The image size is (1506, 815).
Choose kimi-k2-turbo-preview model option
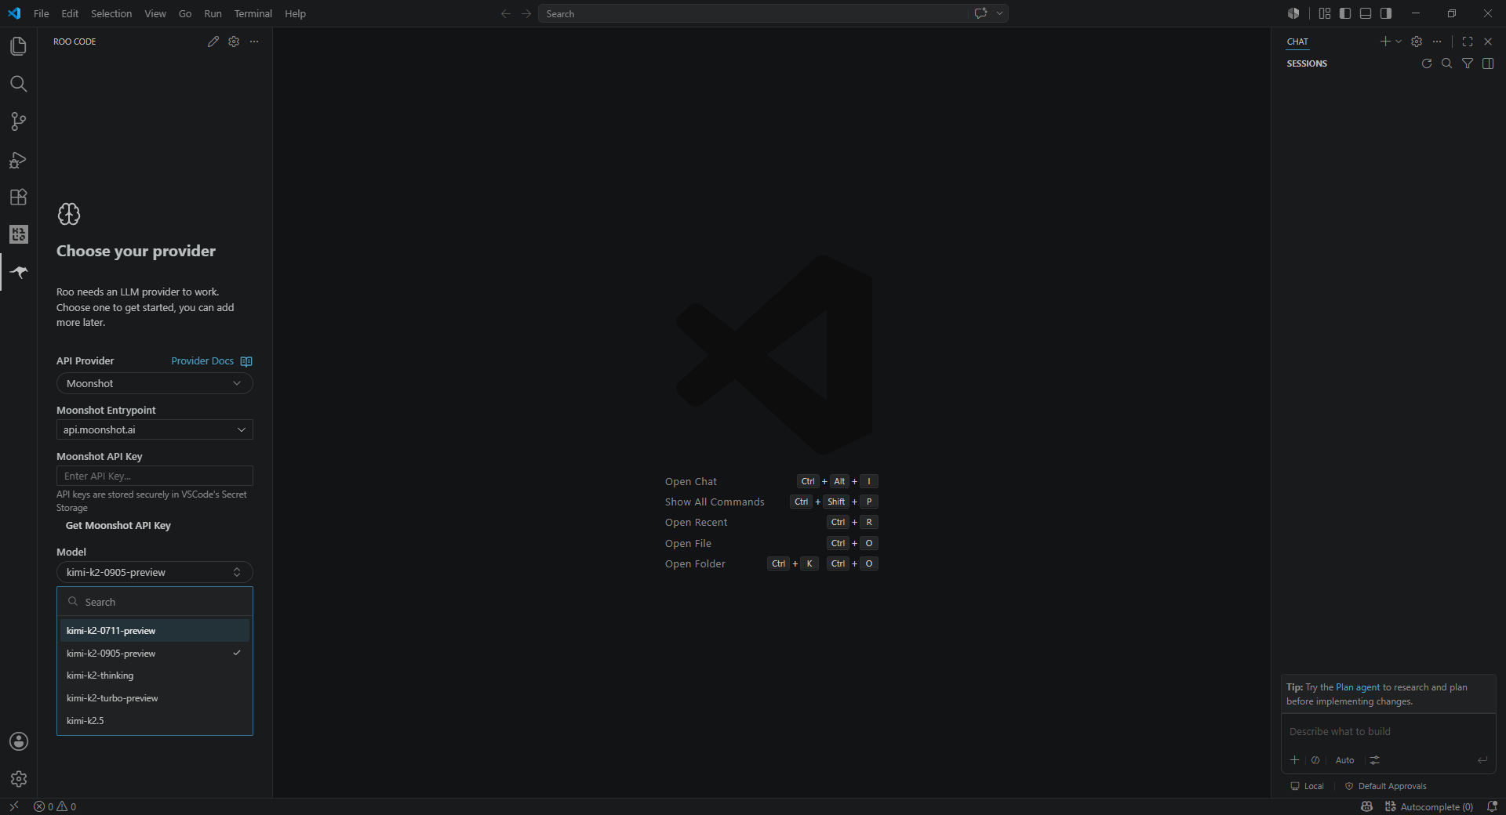coord(155,698)
